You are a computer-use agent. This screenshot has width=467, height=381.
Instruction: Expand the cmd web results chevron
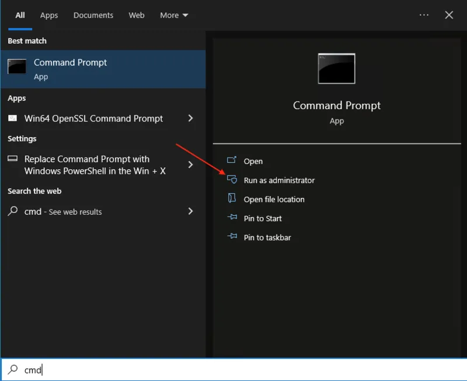pyautogui.click(x=190, y=211)
